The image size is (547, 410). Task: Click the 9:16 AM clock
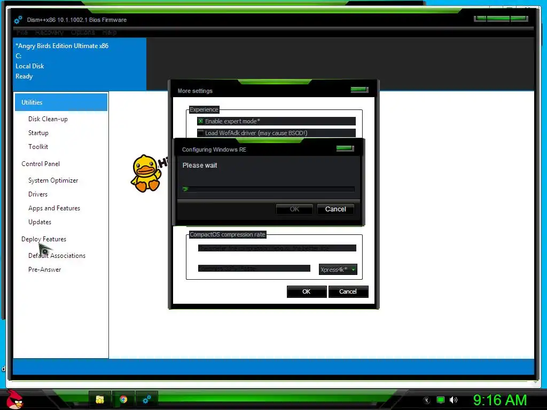pos(499,400)
